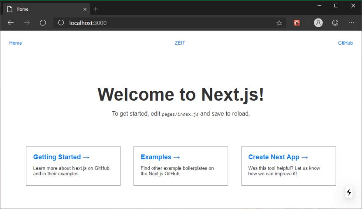Click the forward navigation arrow
The image size is (362, 209).
(x=27, y=23)
